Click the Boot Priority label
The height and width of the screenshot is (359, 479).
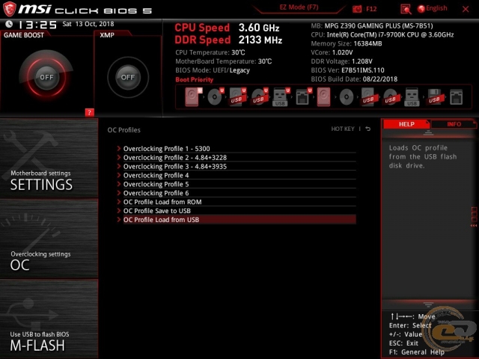point(195,80)
